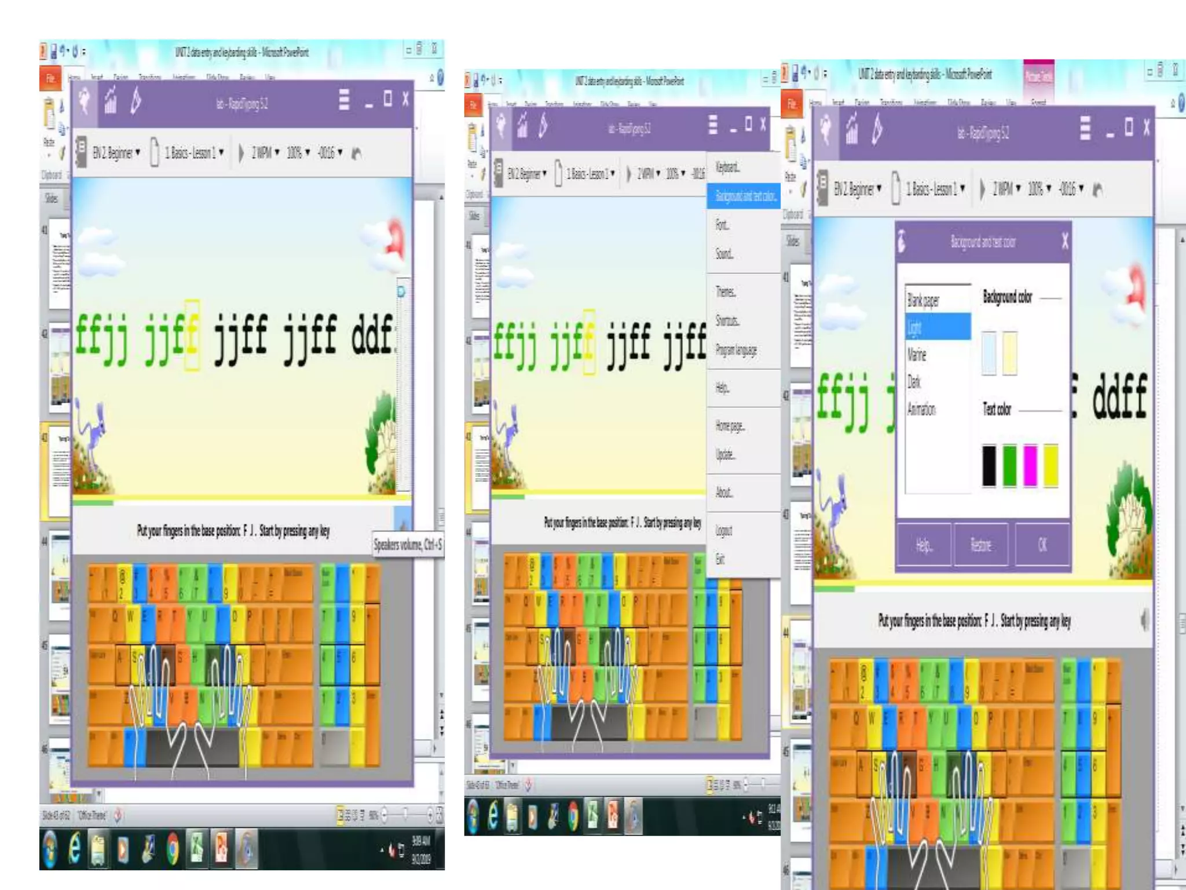The height and width of the screenshot is (890, 1186).
Task: Choose the Dark background option
Action: [914, 382]
